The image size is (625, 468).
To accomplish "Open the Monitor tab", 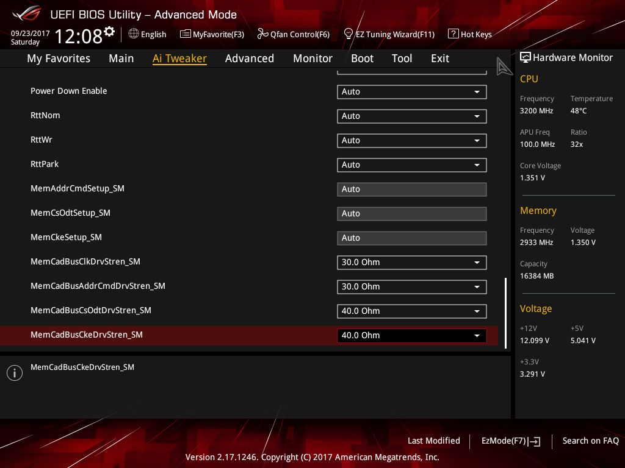I will (x=312, y=58).
